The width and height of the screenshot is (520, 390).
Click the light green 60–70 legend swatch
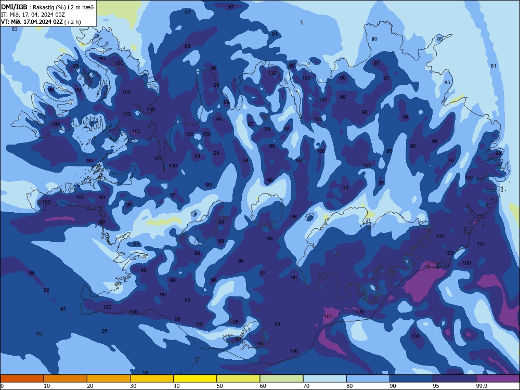[281, 379]
